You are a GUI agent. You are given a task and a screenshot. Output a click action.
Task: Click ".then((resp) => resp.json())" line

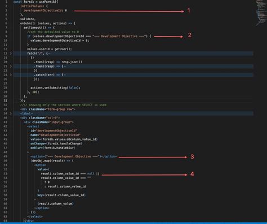point(58,62)
